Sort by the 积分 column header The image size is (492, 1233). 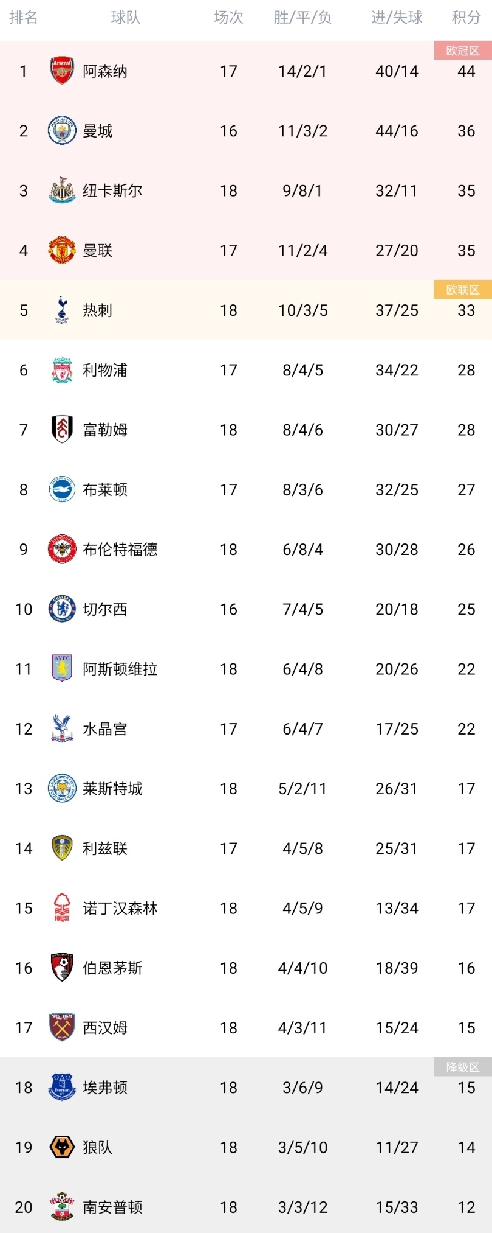coord(466,18)
